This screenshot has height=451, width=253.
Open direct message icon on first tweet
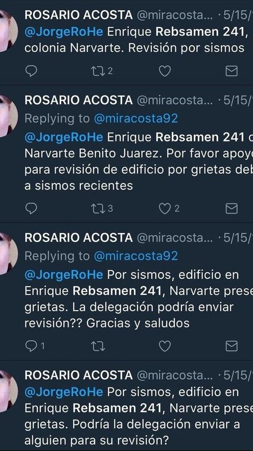232,71
